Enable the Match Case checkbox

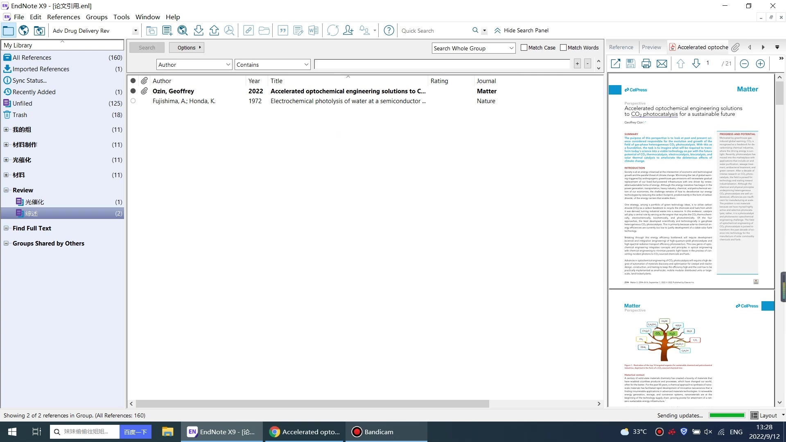[524, 47]
